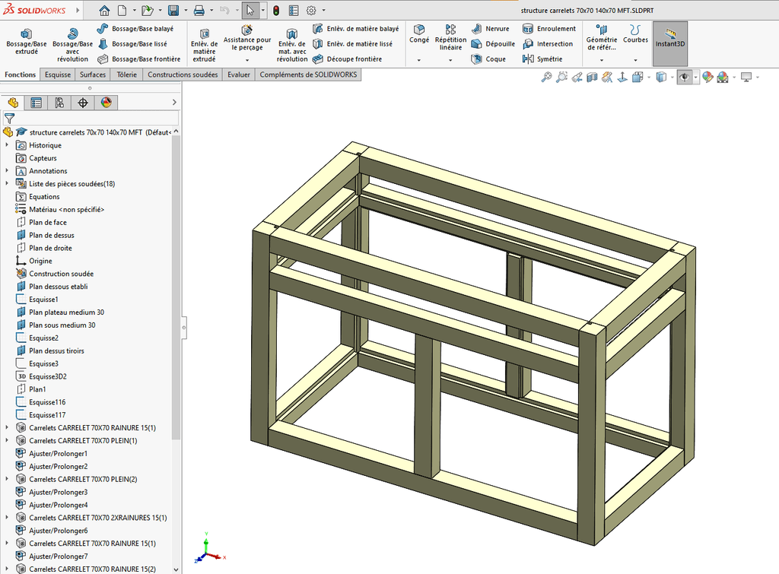This screenshot has width=779, height=574.
Task: Click Enlèv. de matière lissé button
Action: pos(353,43)
